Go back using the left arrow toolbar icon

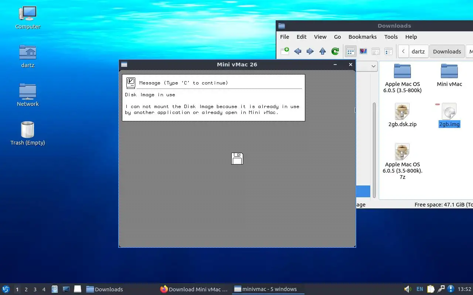point(297,51)
